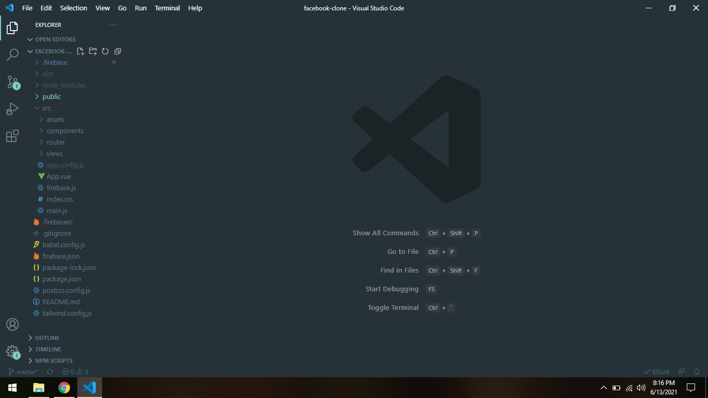
Task: Click the Visual Studio Code taskbar icon
Action: click(x=90, y=388)
